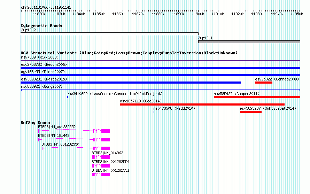Select the 11950k ruler tick label
The image size is (310, 194).
[297, 14]
